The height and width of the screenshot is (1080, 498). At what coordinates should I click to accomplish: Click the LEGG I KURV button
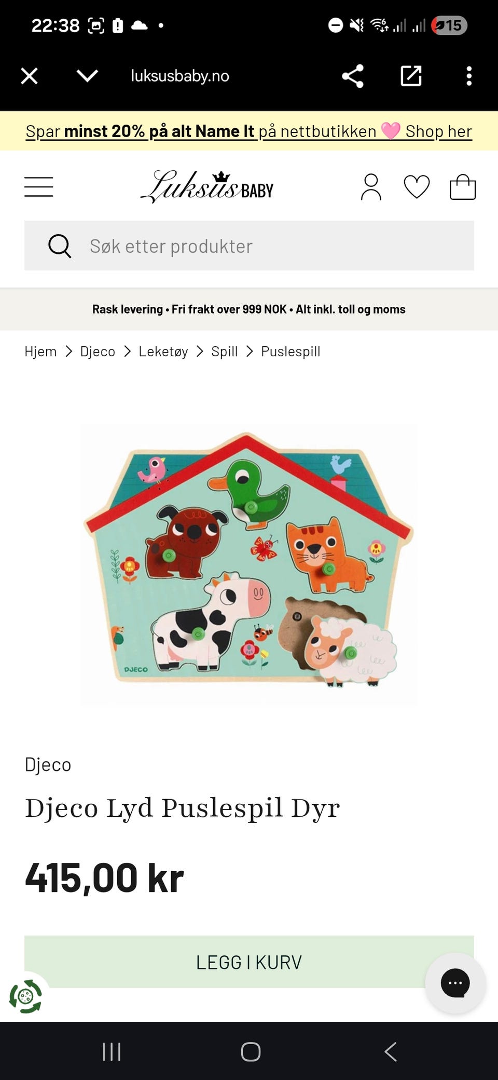coord(249,962)
